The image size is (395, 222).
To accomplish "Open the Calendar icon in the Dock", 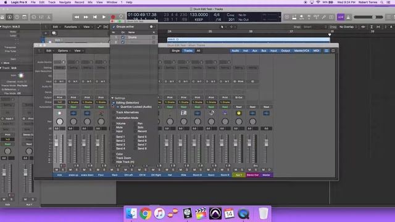I will click(229, 214).
